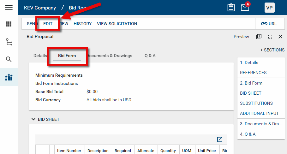
Task: Collapse the BID SHEET section
Action: (x=33, y=119)
